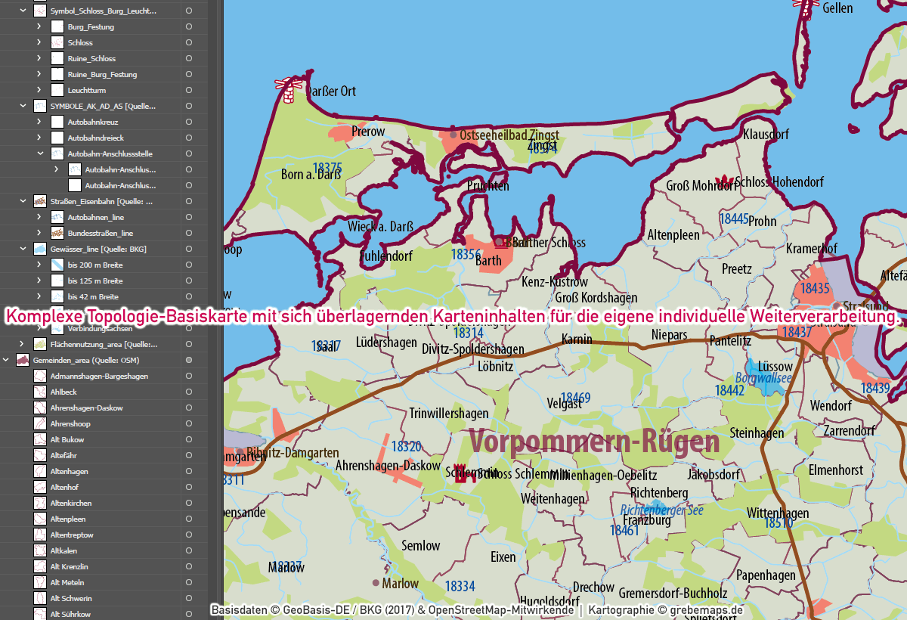The image size is (907, 620).
Task: Click the target circle for Leuchtturm
Action: 187,89
